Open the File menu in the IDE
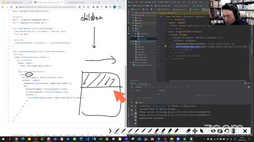This screenshot has height=142, width=254. pyautogui.click(x=133, y=2)
